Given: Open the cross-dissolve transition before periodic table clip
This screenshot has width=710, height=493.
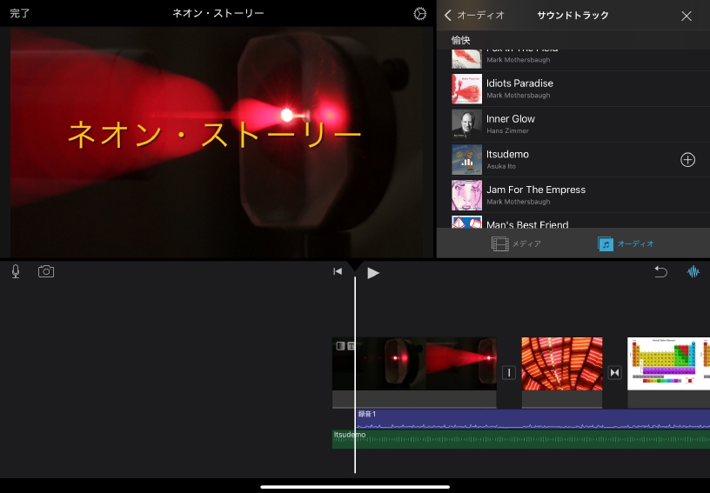Looking at the screenshot, I should click(x=615, y=373).
